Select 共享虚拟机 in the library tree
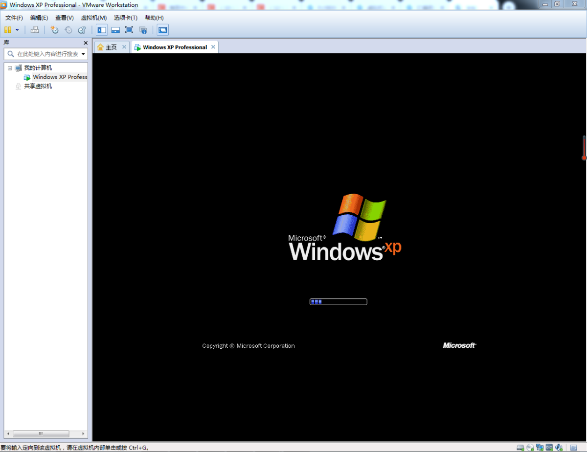 pyautogui.click(x=38, y=86)
